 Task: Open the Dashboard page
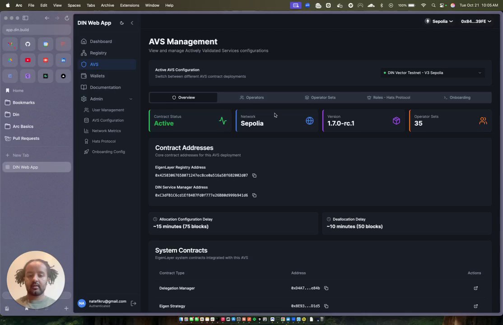tap(107, 42)
